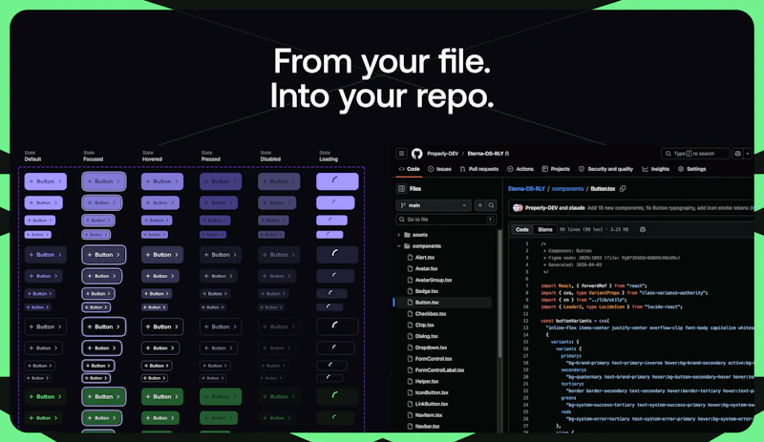The image size is (764, 442).
Task: Focus the 'Go to file' input
Action: pyautogui.click(x=446, y=220)
